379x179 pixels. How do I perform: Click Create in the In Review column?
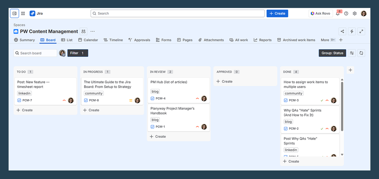pyautogui.click(x=158, y=137)
